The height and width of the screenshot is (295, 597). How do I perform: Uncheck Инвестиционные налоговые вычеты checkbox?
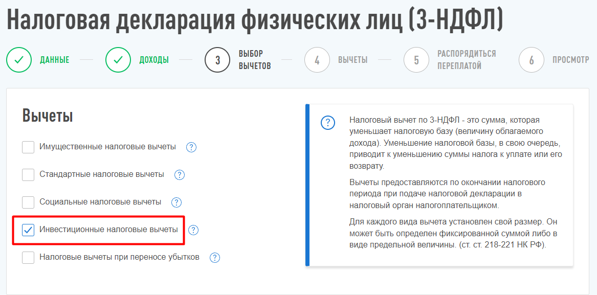[28, 230]
